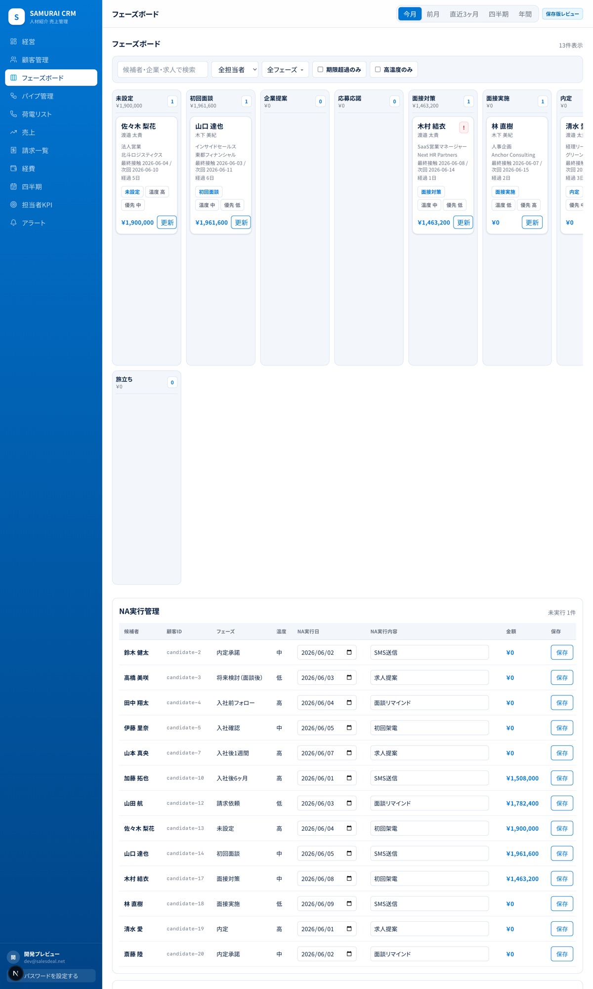Open calendar picker for 加藤 拓也 NA date
The image size is (593, 989).
click(x=349, y=778)
